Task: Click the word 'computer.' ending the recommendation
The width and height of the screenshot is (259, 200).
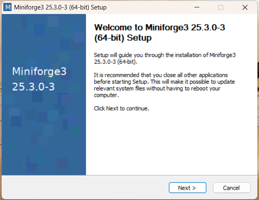Action: (106, 95)
